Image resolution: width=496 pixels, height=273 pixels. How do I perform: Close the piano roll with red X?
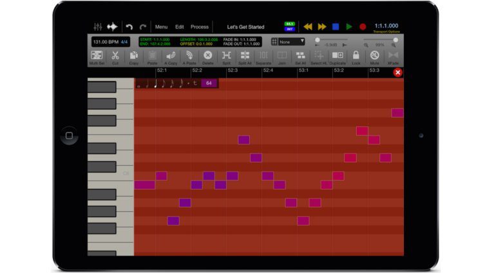pos(397,73)
